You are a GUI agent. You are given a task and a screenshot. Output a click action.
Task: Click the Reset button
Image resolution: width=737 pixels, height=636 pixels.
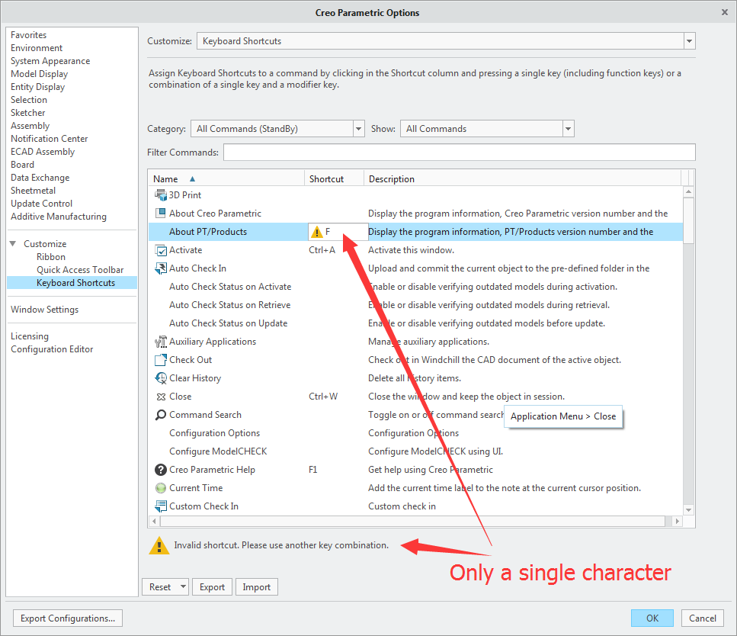pyautogui.click(x=160, y=586)
